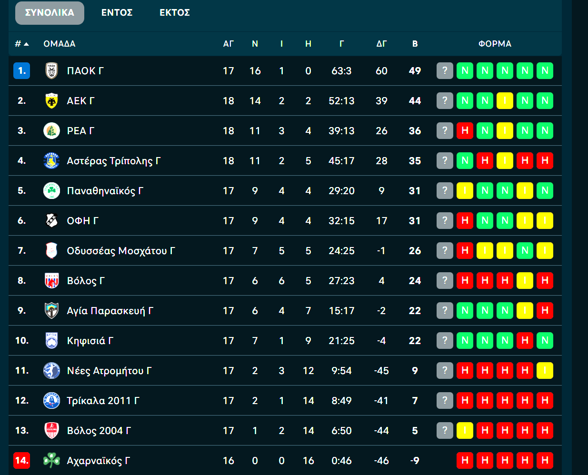Screen dimensions: 588x475
Task: Sort standings by the ΔΓ column
Action: (x=381, y=44)
